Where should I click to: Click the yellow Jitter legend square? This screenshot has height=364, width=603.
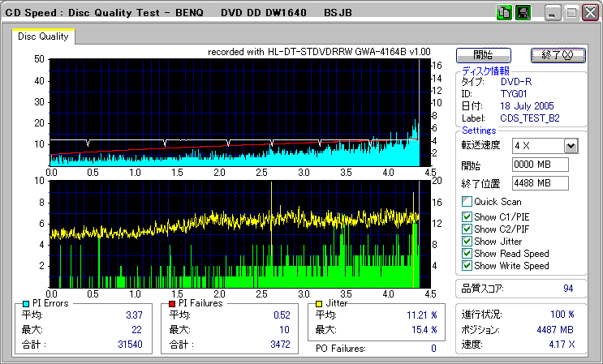click(320, 303)
